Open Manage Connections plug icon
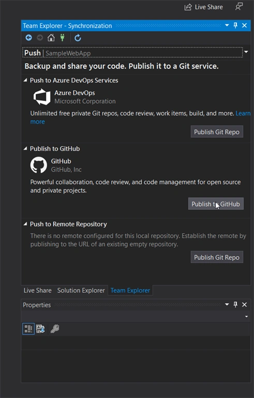 click(63, 38)
